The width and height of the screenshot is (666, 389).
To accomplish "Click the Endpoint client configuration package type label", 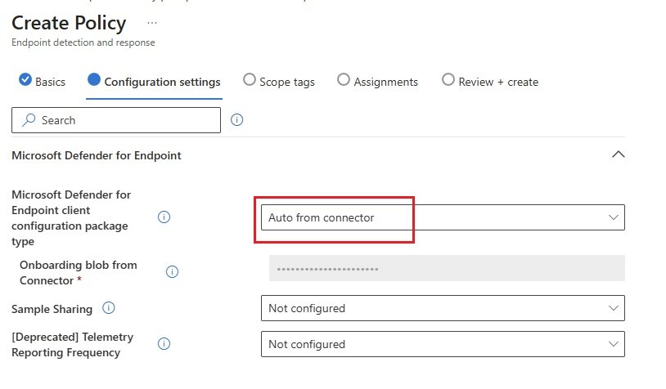I will (71, 218).
